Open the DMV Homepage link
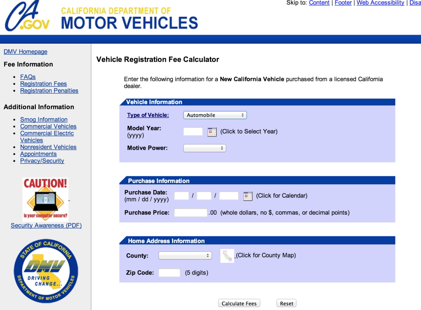The image size is (421, 310). [x=25, y=51]
